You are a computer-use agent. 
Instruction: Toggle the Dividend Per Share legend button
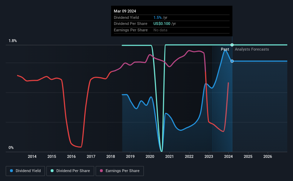[x=70, y=171]
